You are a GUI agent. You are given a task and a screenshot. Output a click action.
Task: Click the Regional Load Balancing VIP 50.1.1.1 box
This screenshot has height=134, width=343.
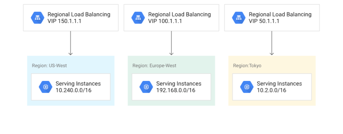[272, 18]
